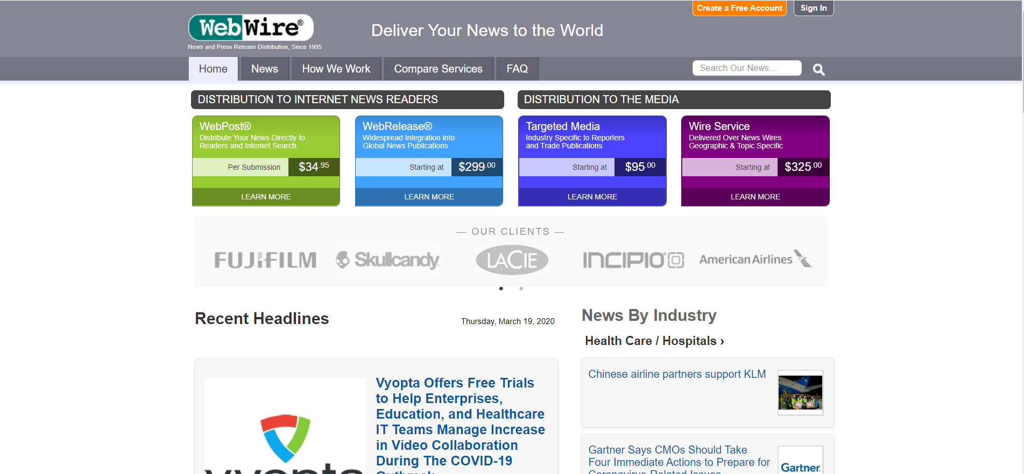This screenshot has height=474, width=1024.
Task: Open the Targeted Media service title
Action: tap(562, 126)
